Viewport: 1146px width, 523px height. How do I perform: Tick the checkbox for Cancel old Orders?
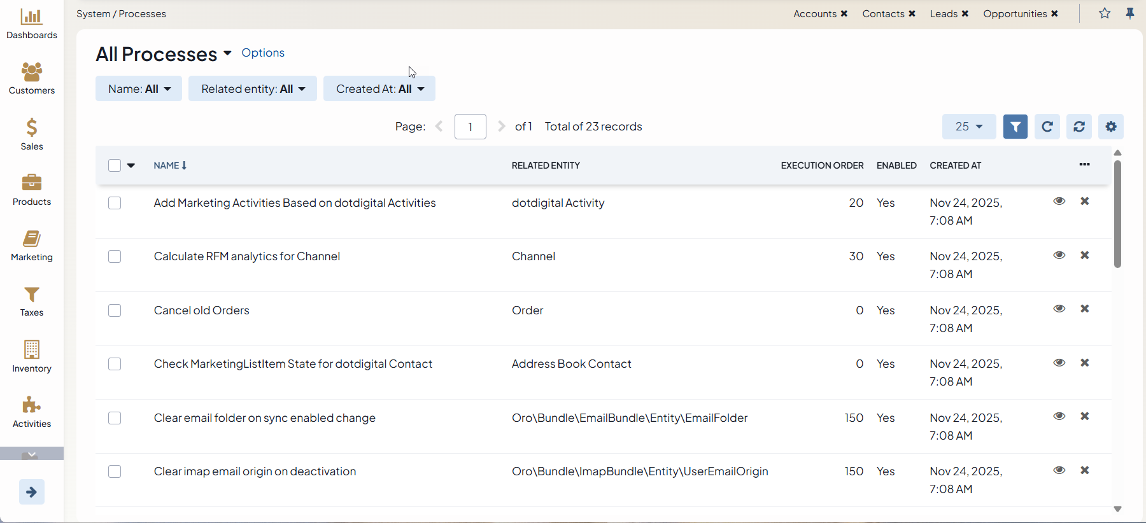(115, 310)
